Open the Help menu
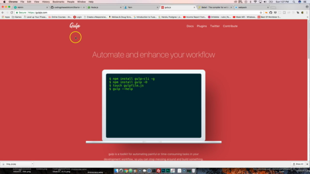The width and height of the screenshot is (310, 174). [91, 2]
